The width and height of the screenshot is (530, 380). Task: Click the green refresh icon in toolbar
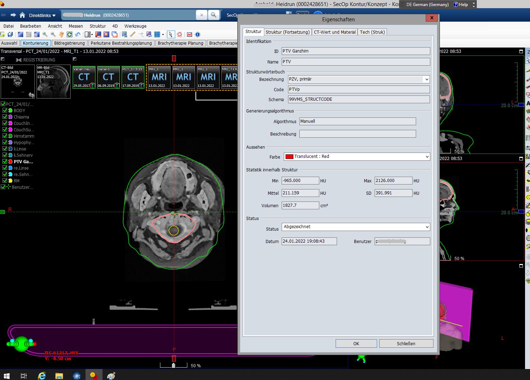pos(70,34)
